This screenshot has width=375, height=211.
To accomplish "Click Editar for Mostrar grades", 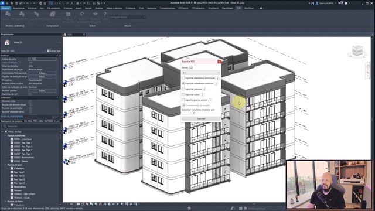I will tap(42, 91).
